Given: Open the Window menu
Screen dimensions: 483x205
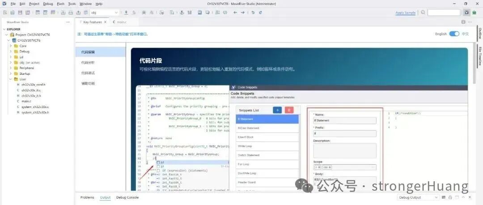Looking at the screenshot, I should pos(85,4).
